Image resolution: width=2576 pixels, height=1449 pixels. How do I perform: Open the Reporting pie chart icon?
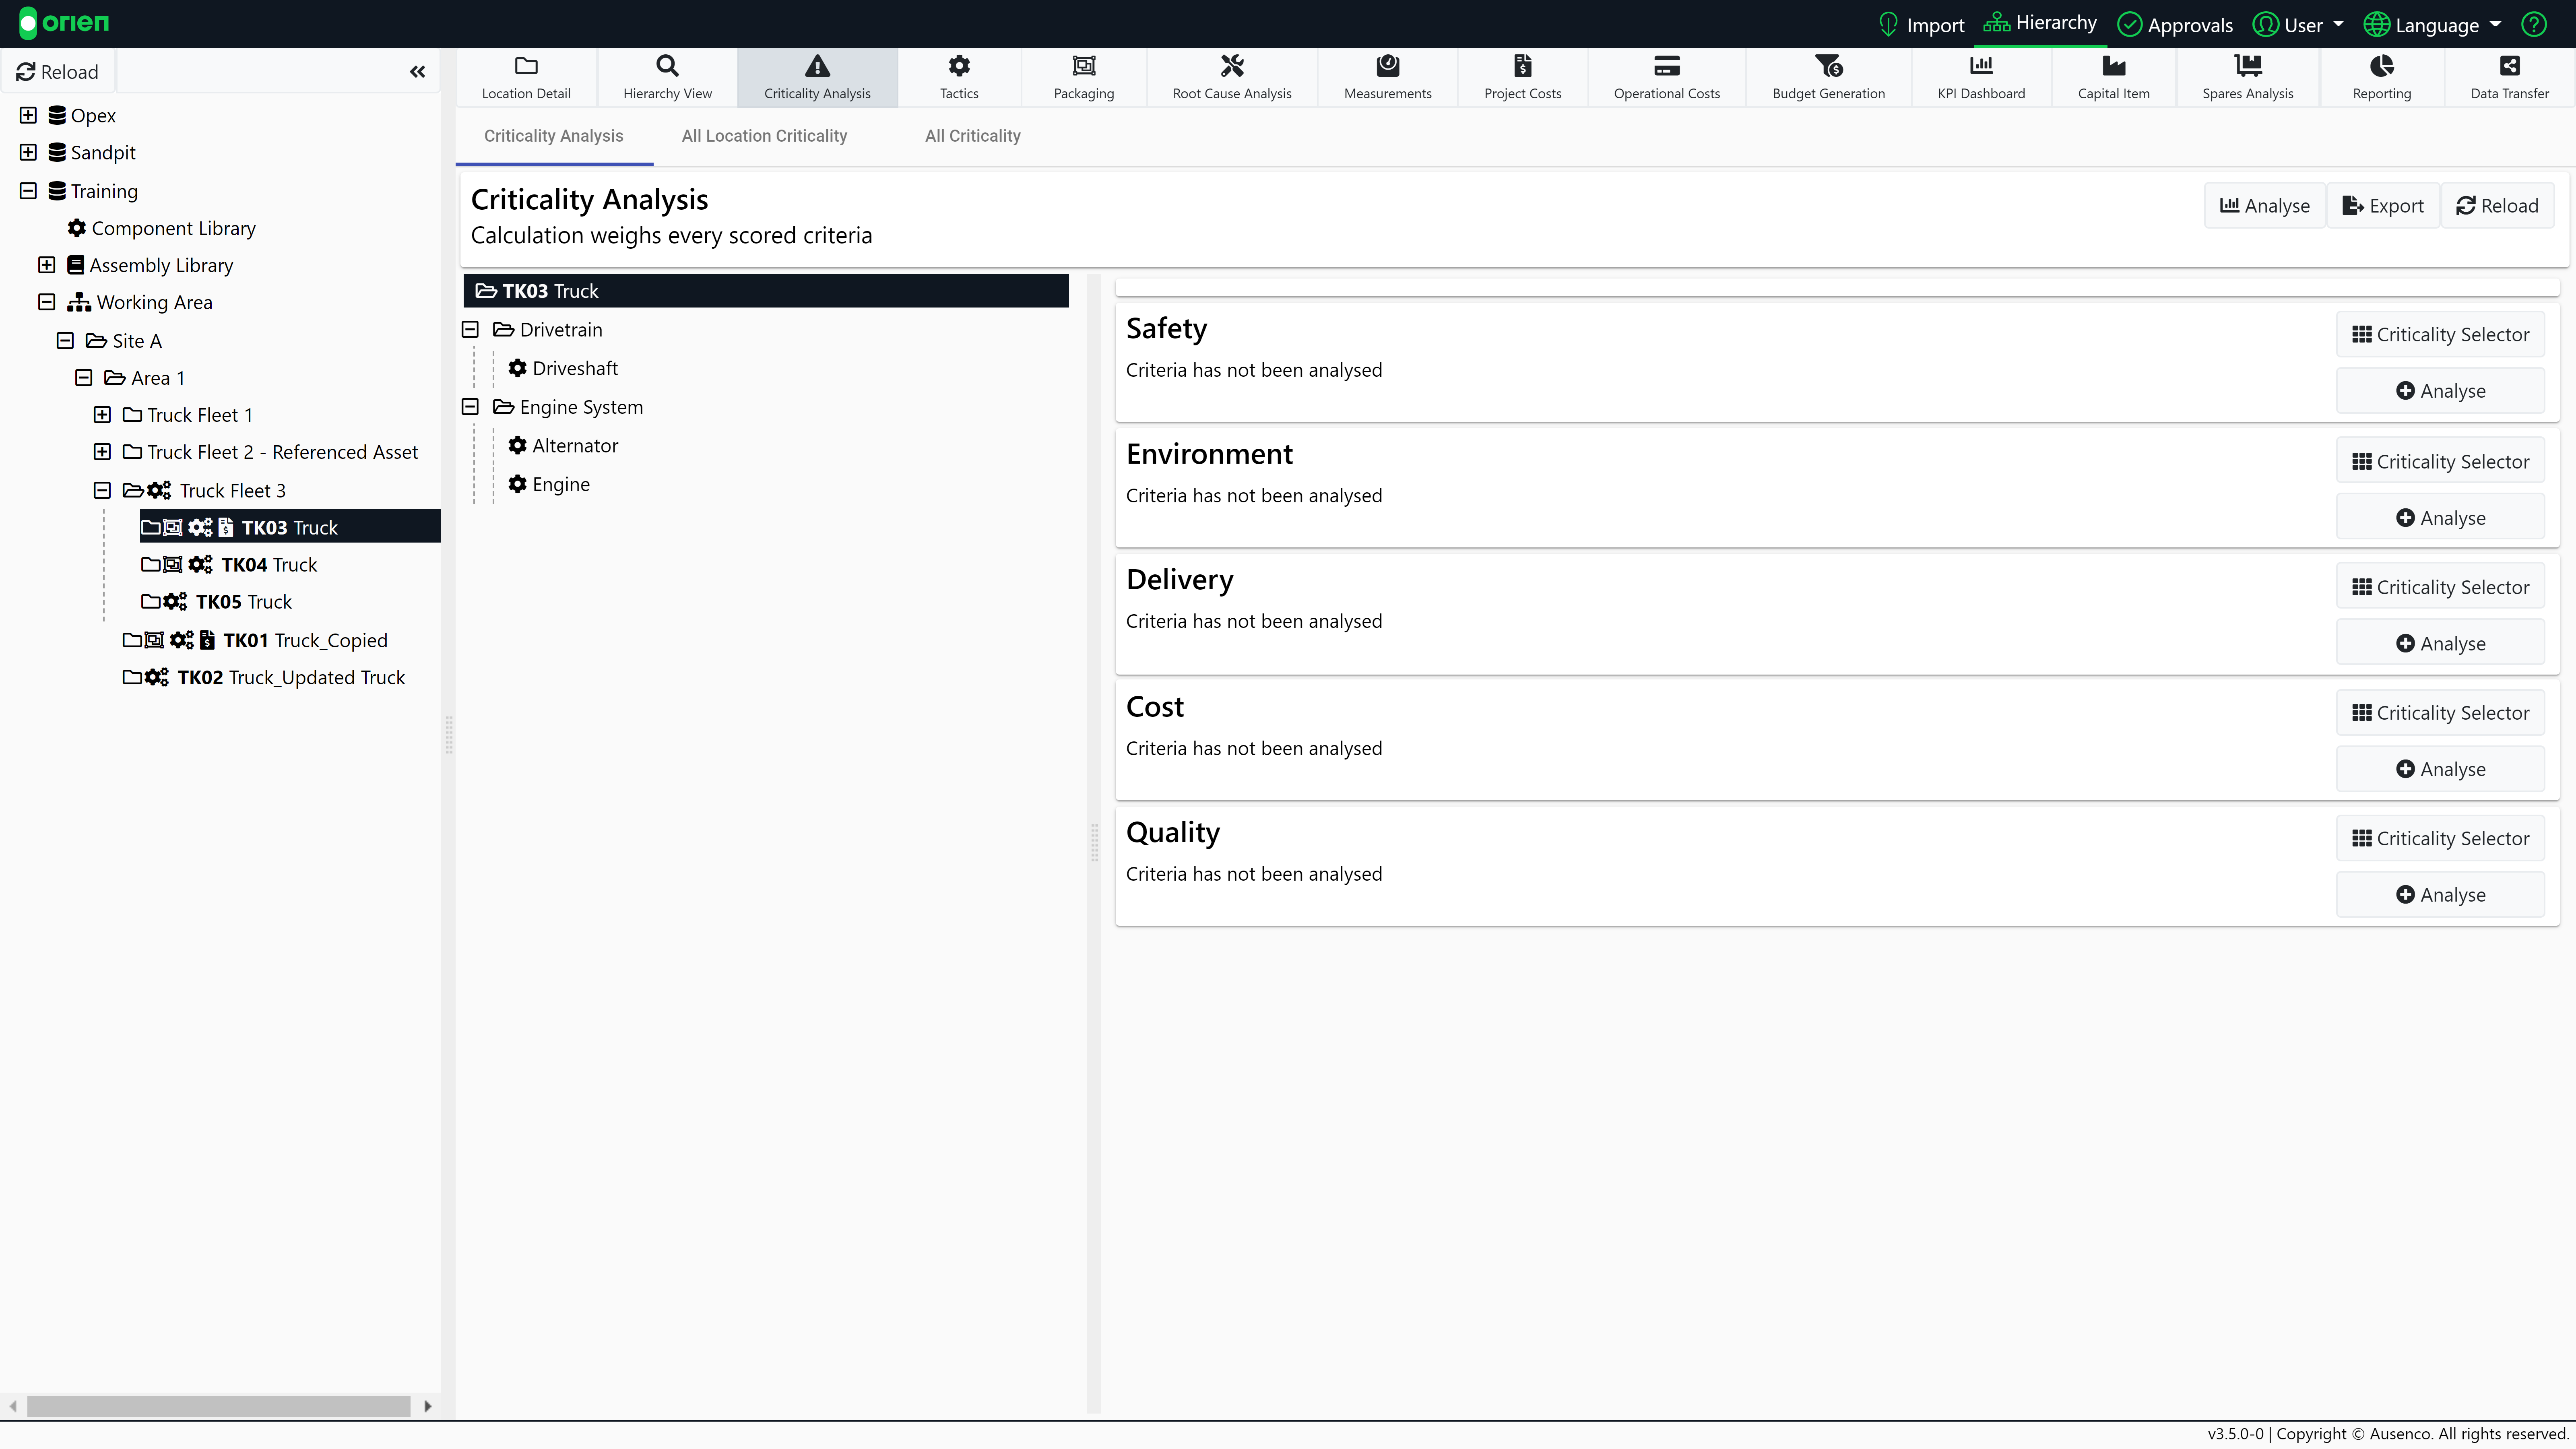2382,66
